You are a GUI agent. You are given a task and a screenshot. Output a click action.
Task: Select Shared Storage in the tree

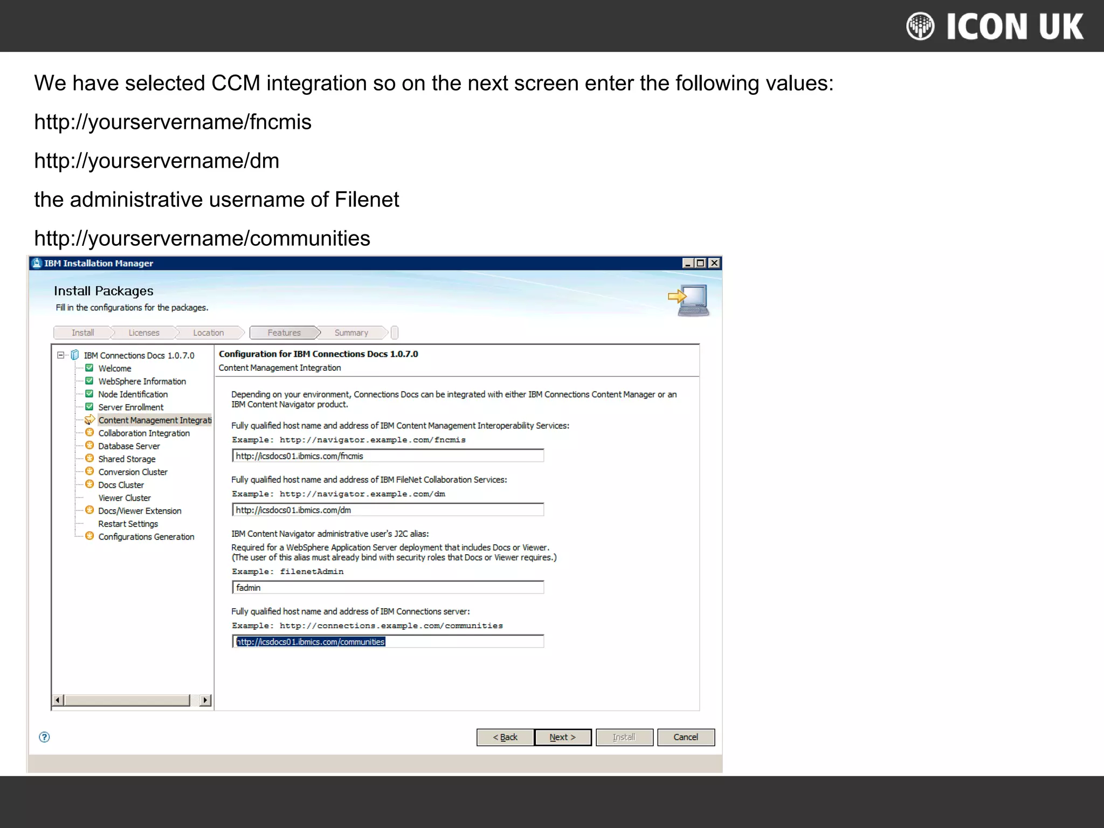coord(127,459)
